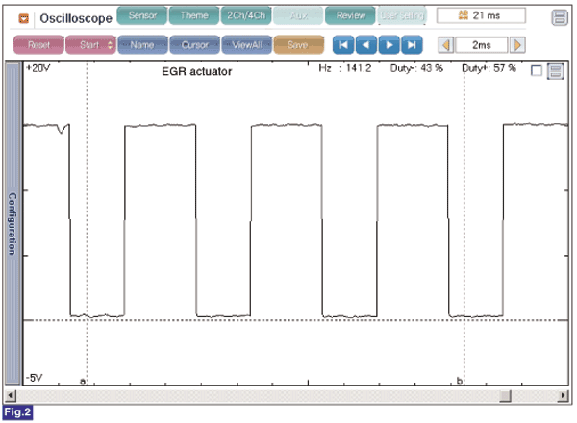
Task: Jump to the first record
Action: click(x=343, y=45)
